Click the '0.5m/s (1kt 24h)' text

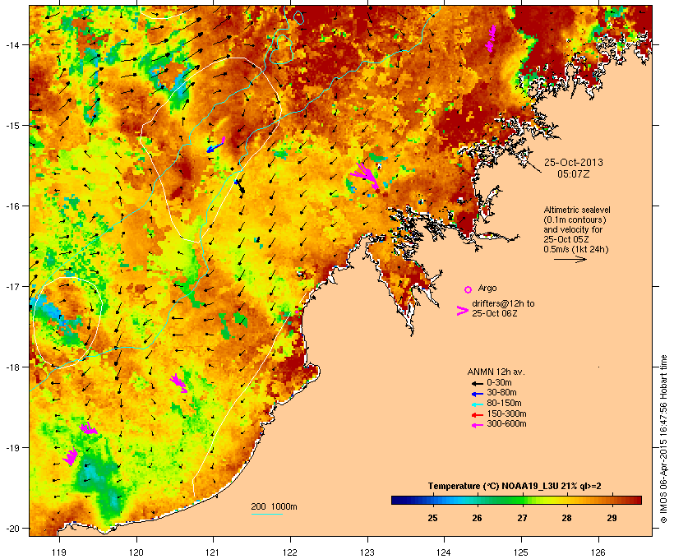click(576, 249)
